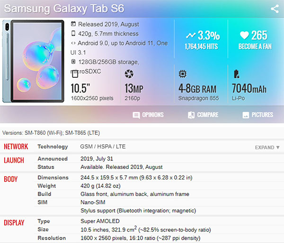Click the NETWORK category heading
This screenshot has width=284, height=243.
(x=16, y=147)
